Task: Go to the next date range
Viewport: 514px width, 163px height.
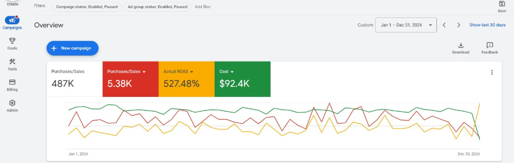Action: [x=459, y=25]
